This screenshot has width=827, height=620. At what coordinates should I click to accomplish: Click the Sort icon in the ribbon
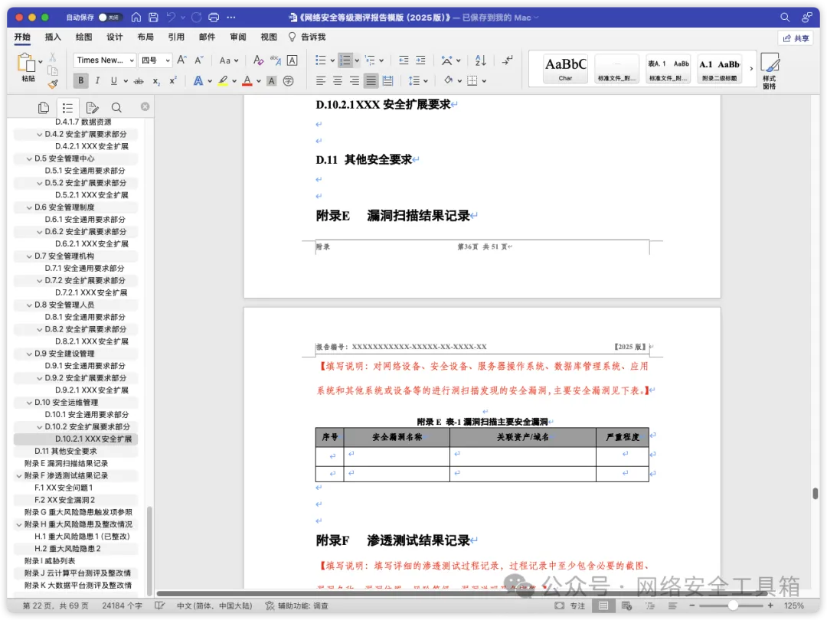[x=480, y=60]
